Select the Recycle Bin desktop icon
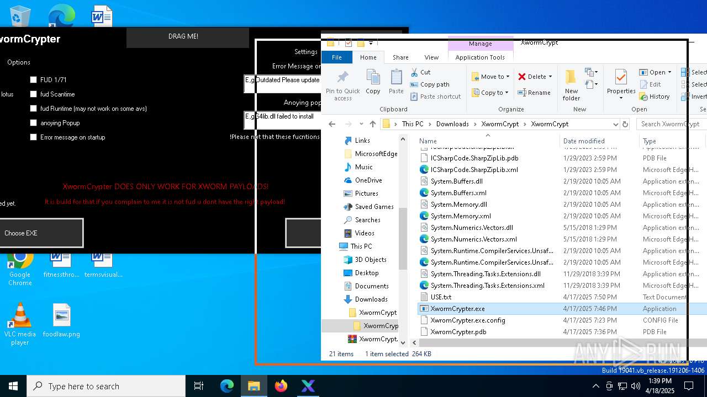 point(20,16)
